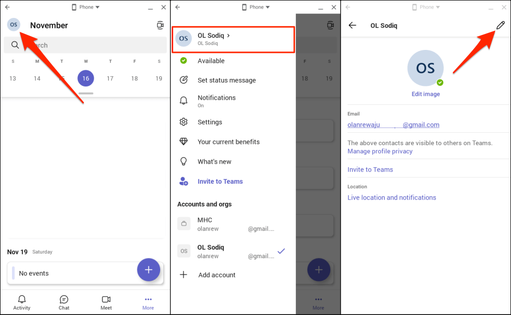Viewport: 511px width, 315px height.
Task: Expand OL Sodiq profile chevron
Action: coord(228,35)
